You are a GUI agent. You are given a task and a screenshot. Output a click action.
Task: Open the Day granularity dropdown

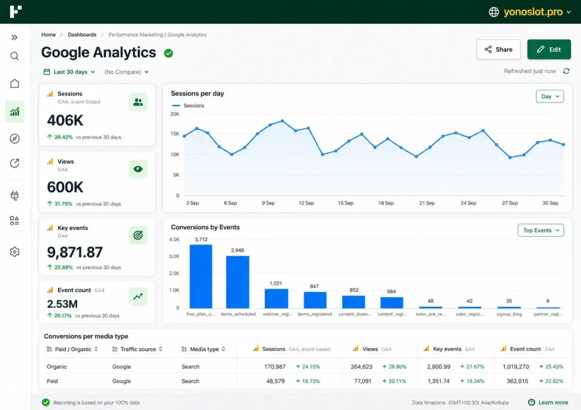550,96
